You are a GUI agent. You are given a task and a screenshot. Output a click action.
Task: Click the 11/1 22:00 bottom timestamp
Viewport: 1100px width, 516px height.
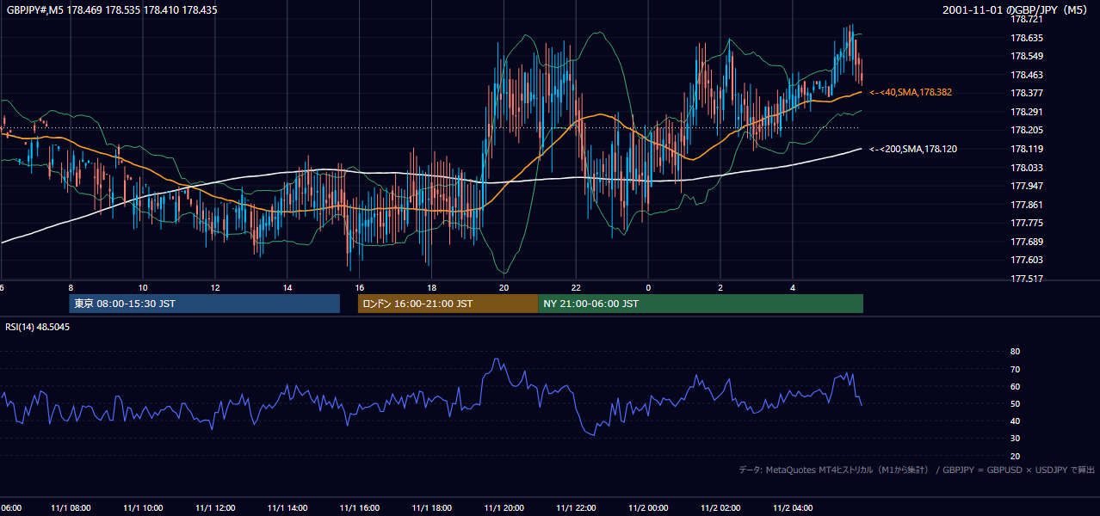577,508
